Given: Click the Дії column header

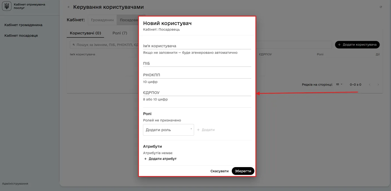Looking at the screenshot, I should tap(378, 54).
